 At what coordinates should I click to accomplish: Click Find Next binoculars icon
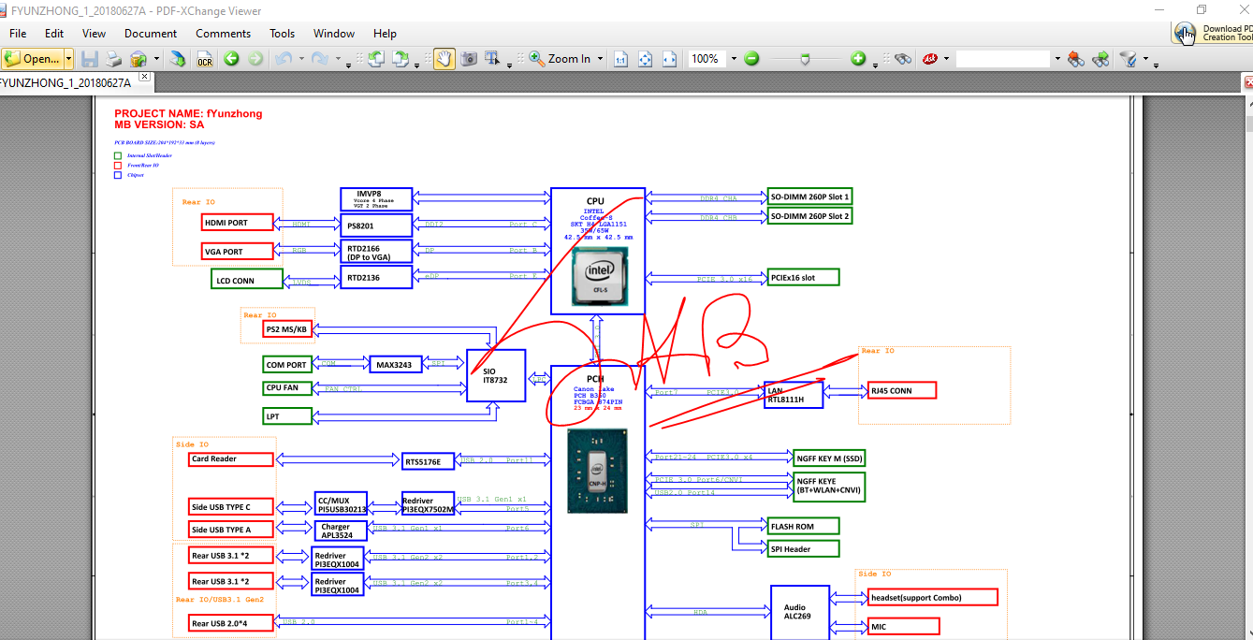click(x=1100, y=59)
